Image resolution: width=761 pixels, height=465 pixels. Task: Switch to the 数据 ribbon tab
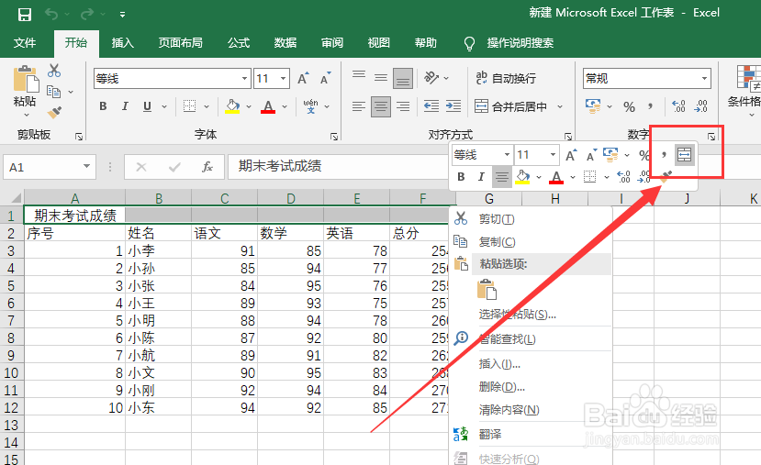tap(285, 43)
